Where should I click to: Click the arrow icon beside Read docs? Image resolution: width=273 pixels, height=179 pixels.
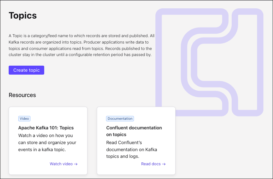point(164,164)
